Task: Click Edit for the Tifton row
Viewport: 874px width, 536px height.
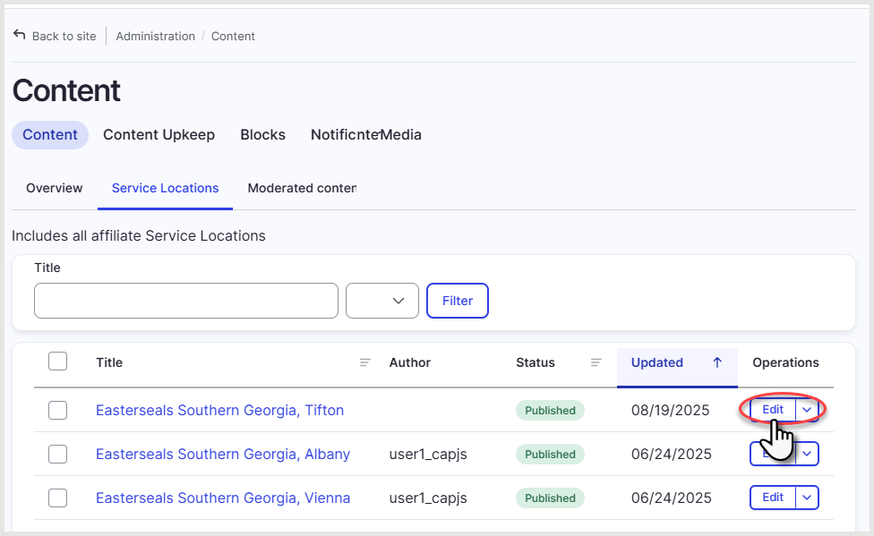Action: [773, 410]
